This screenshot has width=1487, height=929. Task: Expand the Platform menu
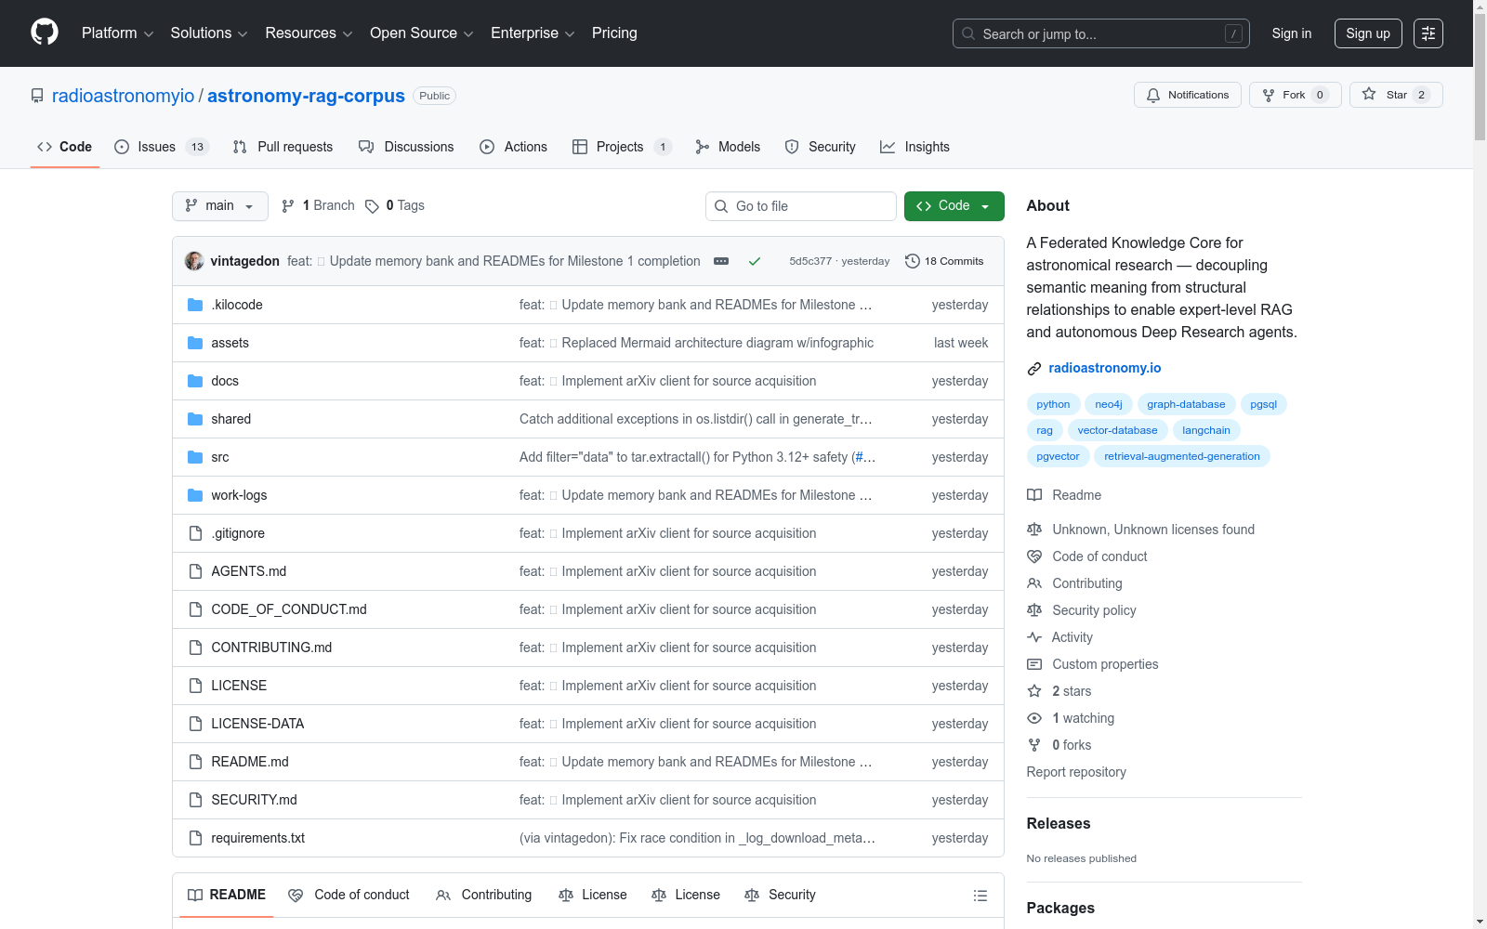tap(117, 33)
